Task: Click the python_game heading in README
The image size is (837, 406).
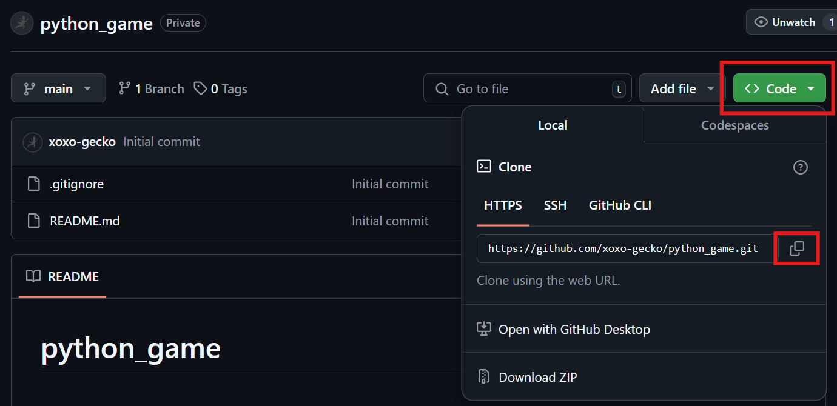Action: (x=130, y=349)
